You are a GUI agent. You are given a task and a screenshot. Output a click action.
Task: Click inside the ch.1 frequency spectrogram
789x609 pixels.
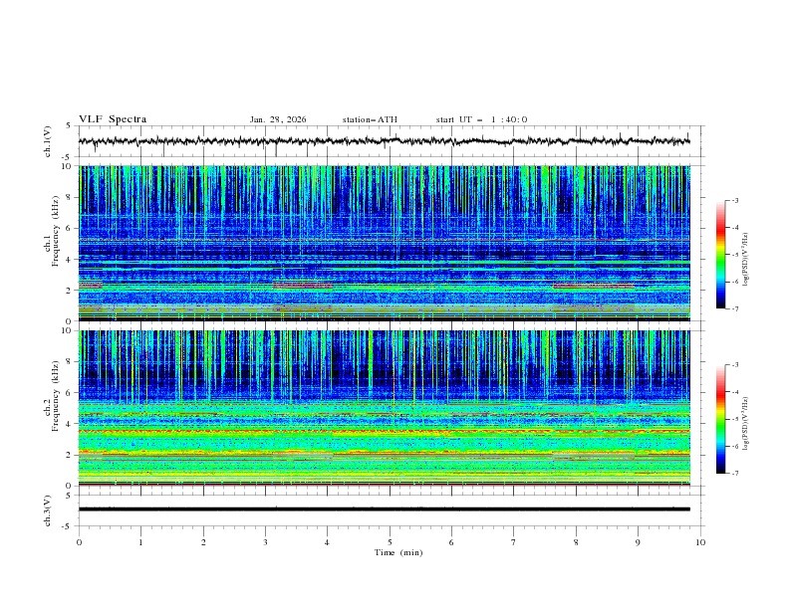pos(385,243)
